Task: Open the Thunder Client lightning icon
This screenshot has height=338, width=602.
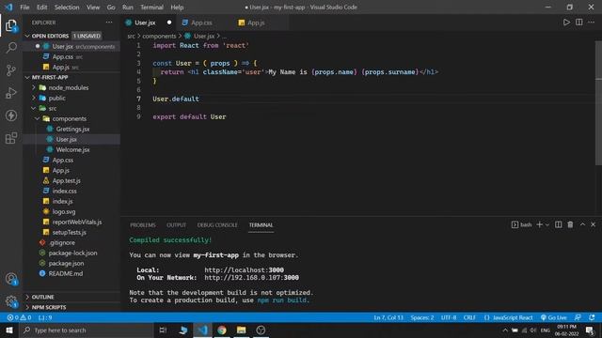Action: 11,115
